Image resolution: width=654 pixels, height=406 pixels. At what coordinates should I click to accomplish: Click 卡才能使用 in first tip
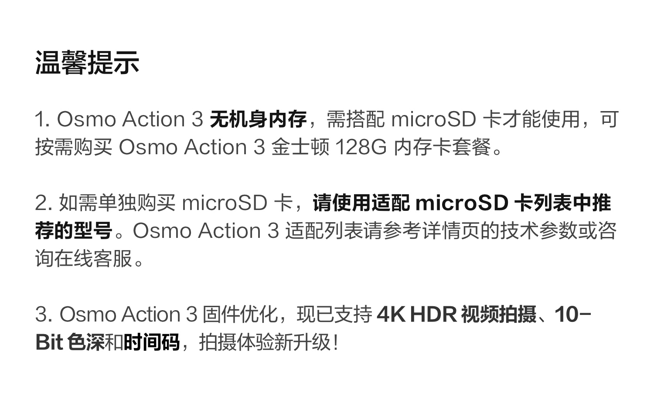click(x=531, y=119)
